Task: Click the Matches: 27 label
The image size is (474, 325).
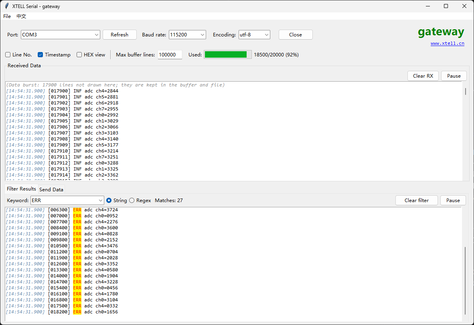Action: (169, 201)
